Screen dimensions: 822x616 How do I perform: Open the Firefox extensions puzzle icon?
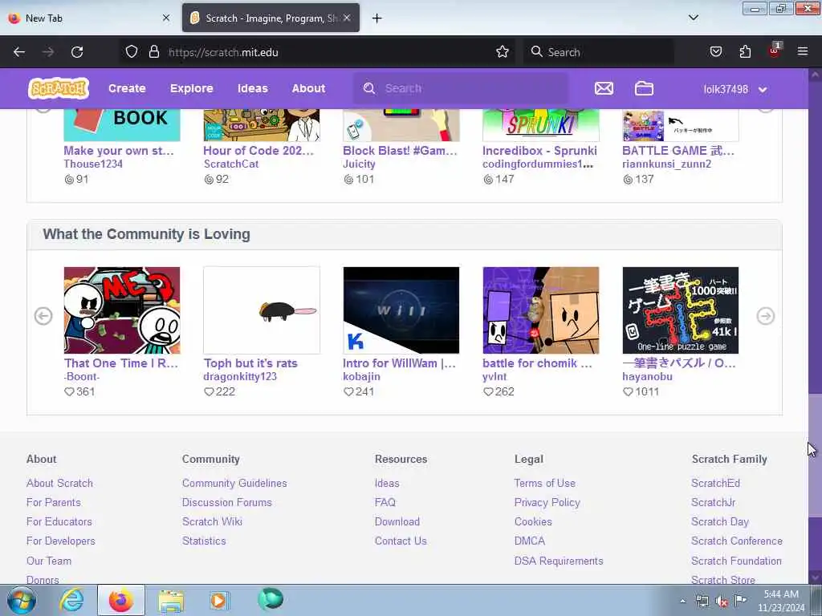[x=745, y=52]
